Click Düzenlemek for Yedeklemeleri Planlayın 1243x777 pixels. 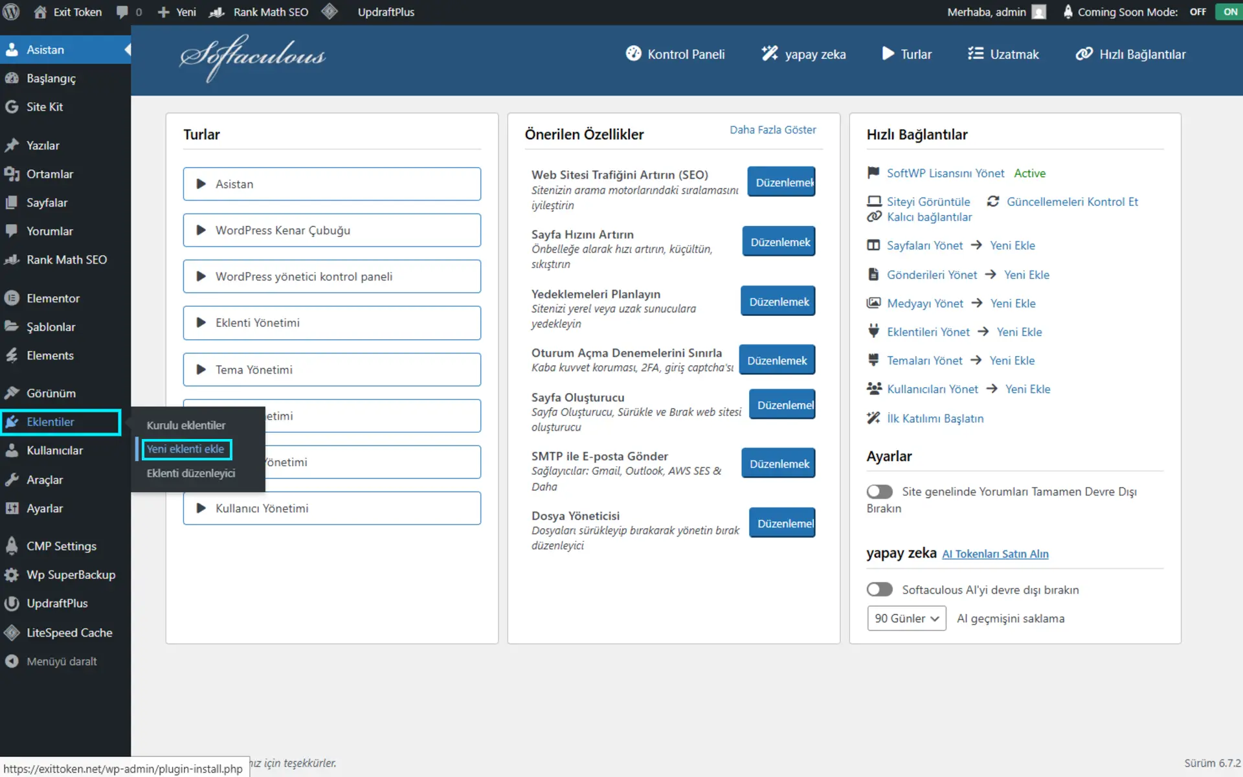point(778,301)
